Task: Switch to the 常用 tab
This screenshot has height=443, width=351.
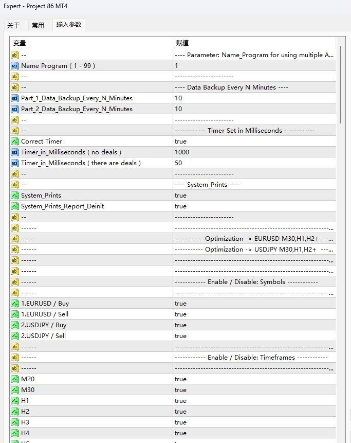Action: tap(38, 25)
